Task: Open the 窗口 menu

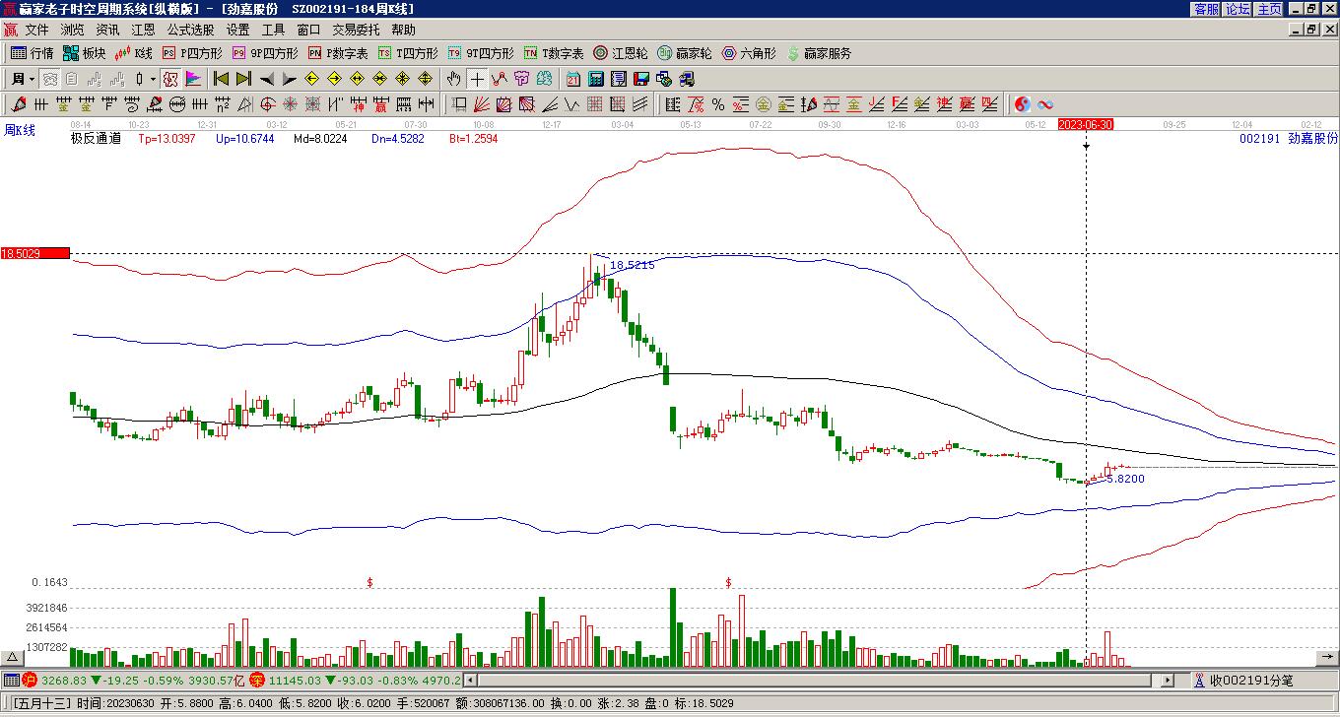Action: point(309,30)
